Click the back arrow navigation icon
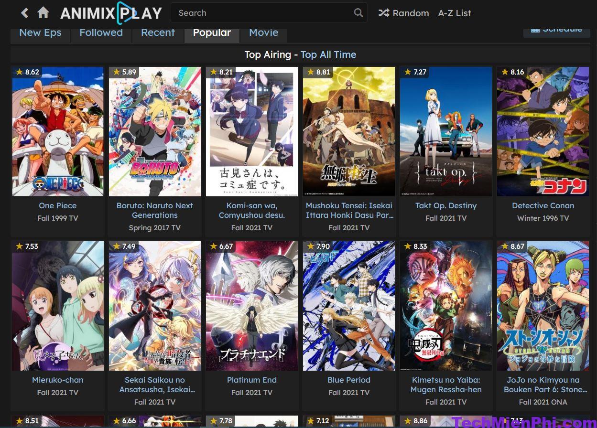This screenshot has width=597, height=428. tap(24, 13)
